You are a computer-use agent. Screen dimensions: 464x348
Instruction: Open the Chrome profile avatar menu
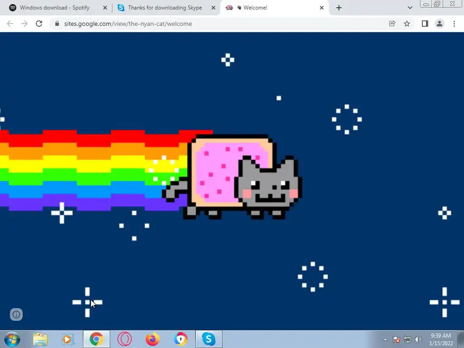[x=440, y=24]
